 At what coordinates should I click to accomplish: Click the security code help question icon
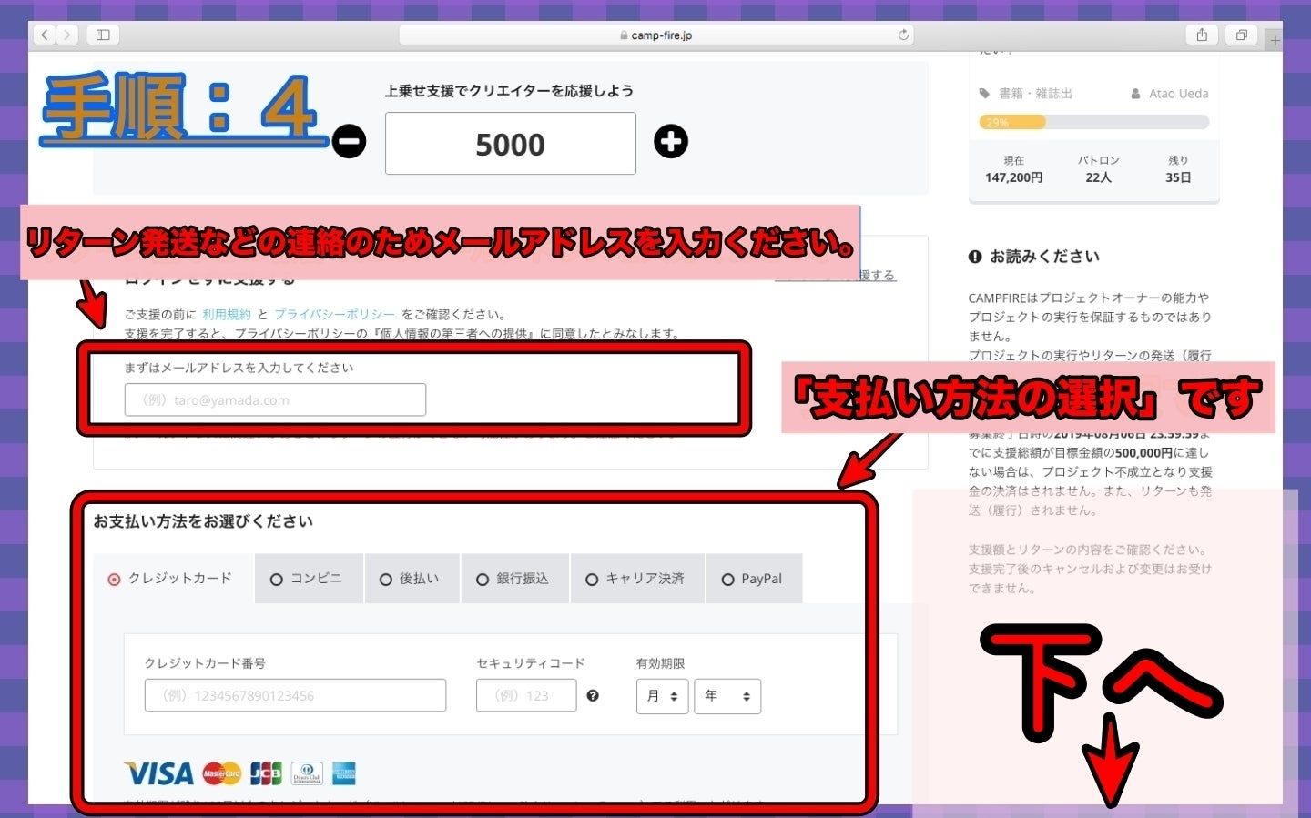click(593, 695)
